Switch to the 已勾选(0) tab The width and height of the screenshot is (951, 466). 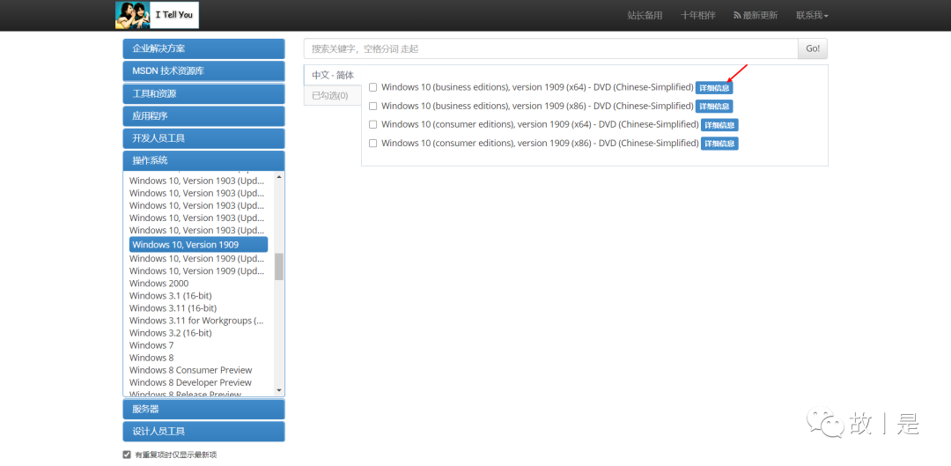pyautogui.click(x=333, y=95)
